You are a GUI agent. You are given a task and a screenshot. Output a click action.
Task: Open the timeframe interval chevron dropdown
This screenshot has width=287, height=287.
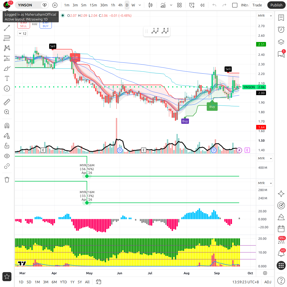click(x=140, y=5)
